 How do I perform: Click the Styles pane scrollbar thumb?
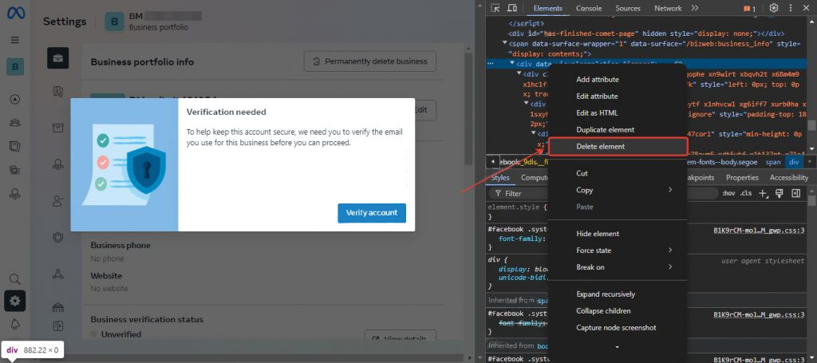point(811,201)
